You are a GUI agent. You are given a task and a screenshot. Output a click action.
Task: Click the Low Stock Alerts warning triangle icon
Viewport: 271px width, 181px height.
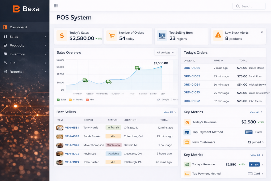point(218,35)
